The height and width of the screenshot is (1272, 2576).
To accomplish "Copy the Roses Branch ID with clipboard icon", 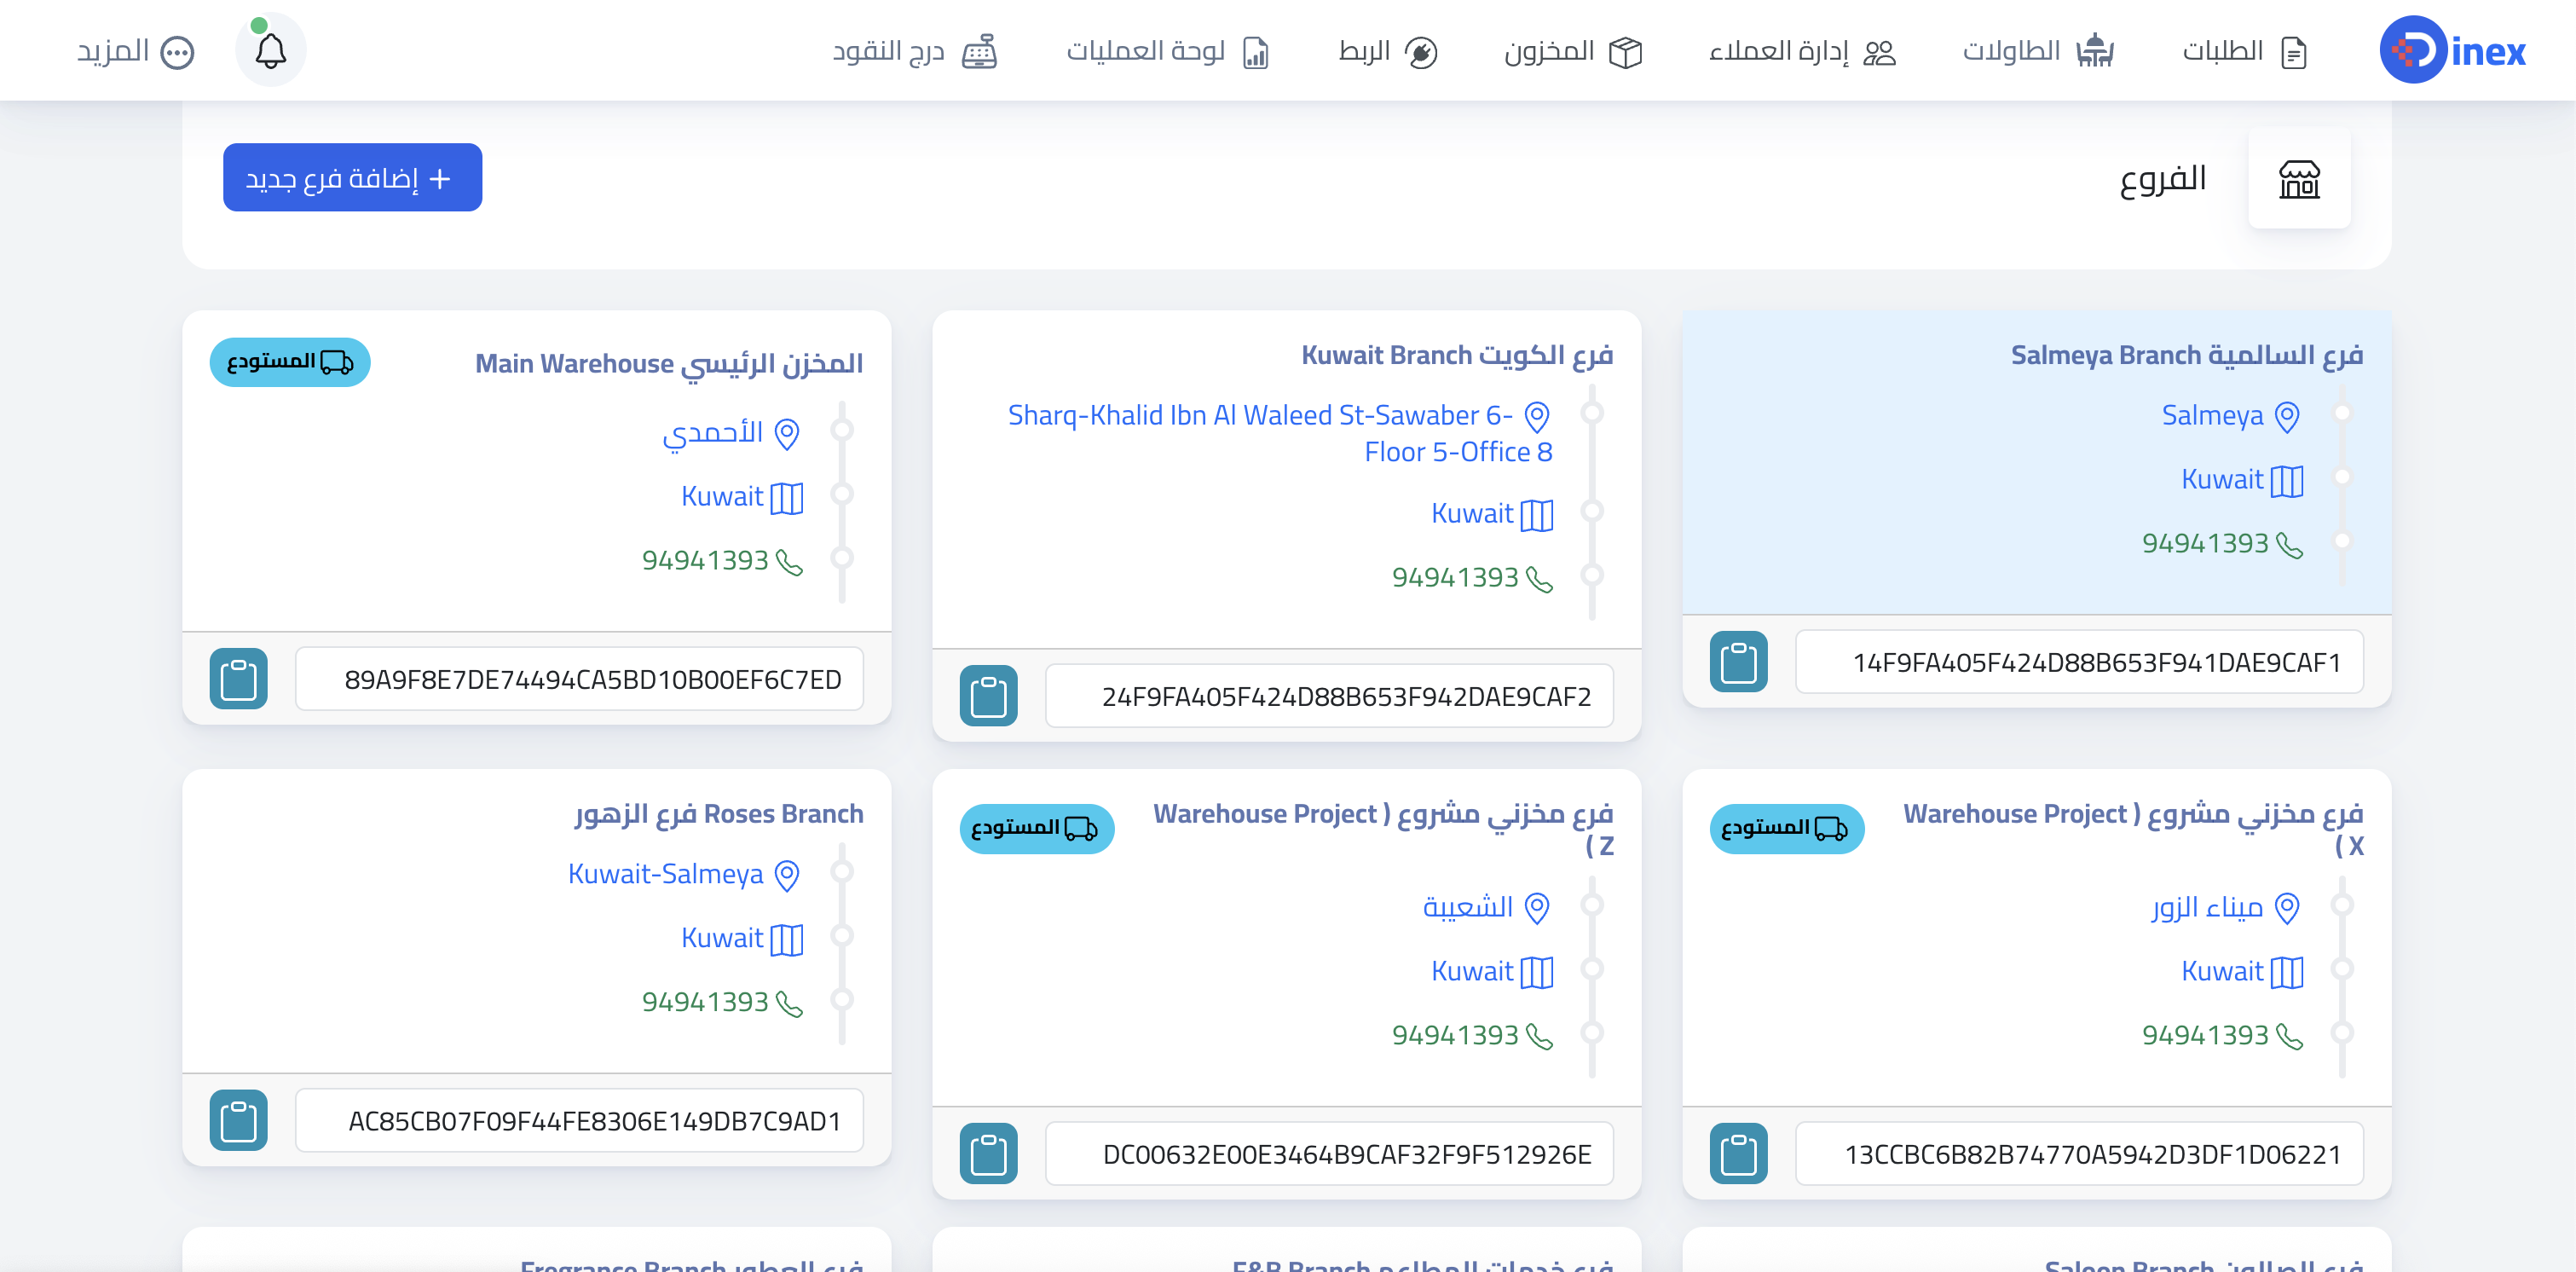I will pyautogui.click(x=238, y=1120).
